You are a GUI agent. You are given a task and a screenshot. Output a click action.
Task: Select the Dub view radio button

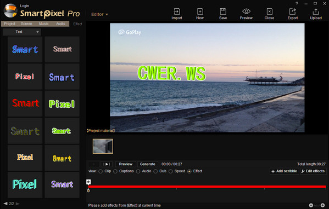click(x=155, y=171)
